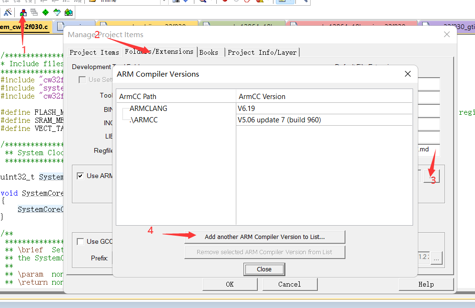475x308 pixels.
Task: Launch the Pack Installer icon
Action: click(69, 12)
